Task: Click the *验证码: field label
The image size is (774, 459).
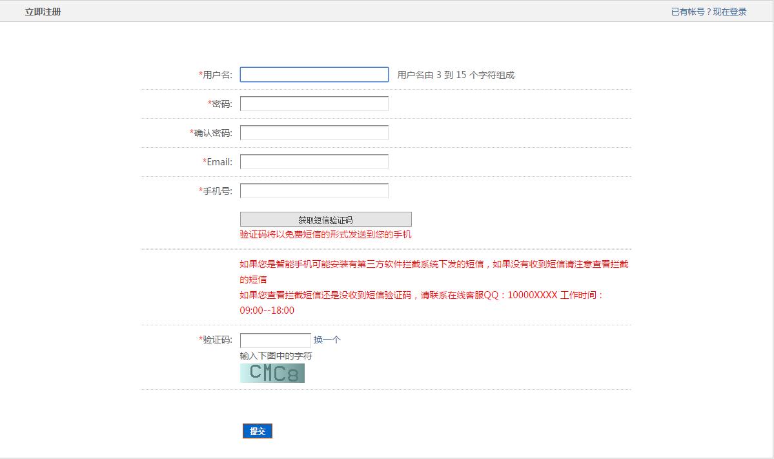Action: click(x=216, y=340)
